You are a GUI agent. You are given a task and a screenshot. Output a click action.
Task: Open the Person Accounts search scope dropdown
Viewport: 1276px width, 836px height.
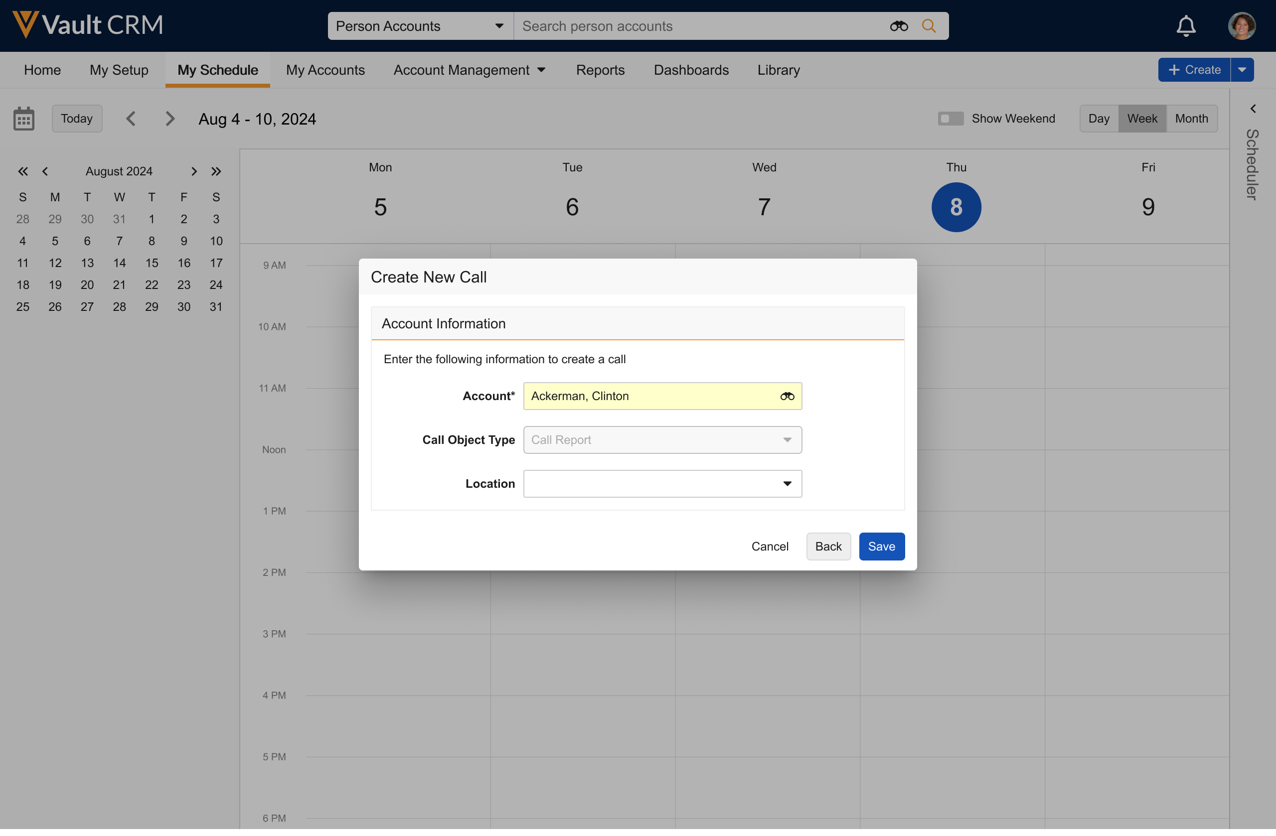pos(420,26)
